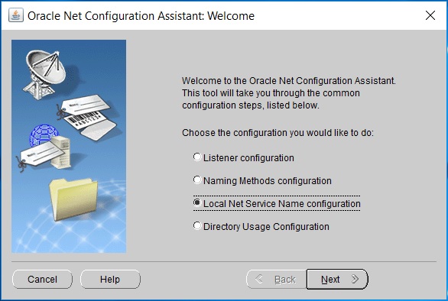Click the Welcome paragraph text
This screenshot has height=301, width=448.
[289, 93]
